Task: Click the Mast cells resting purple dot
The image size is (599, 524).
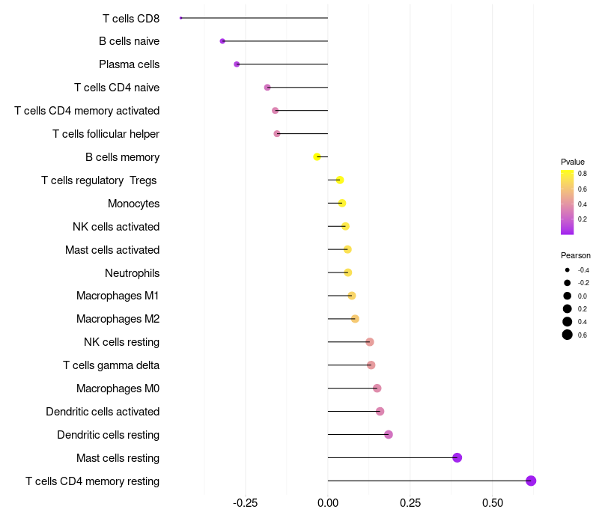Action: point(457,457)
